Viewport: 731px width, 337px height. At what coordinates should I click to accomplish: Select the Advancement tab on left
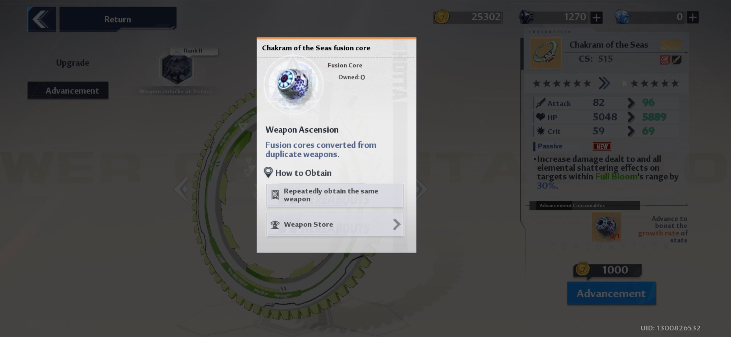68,90
